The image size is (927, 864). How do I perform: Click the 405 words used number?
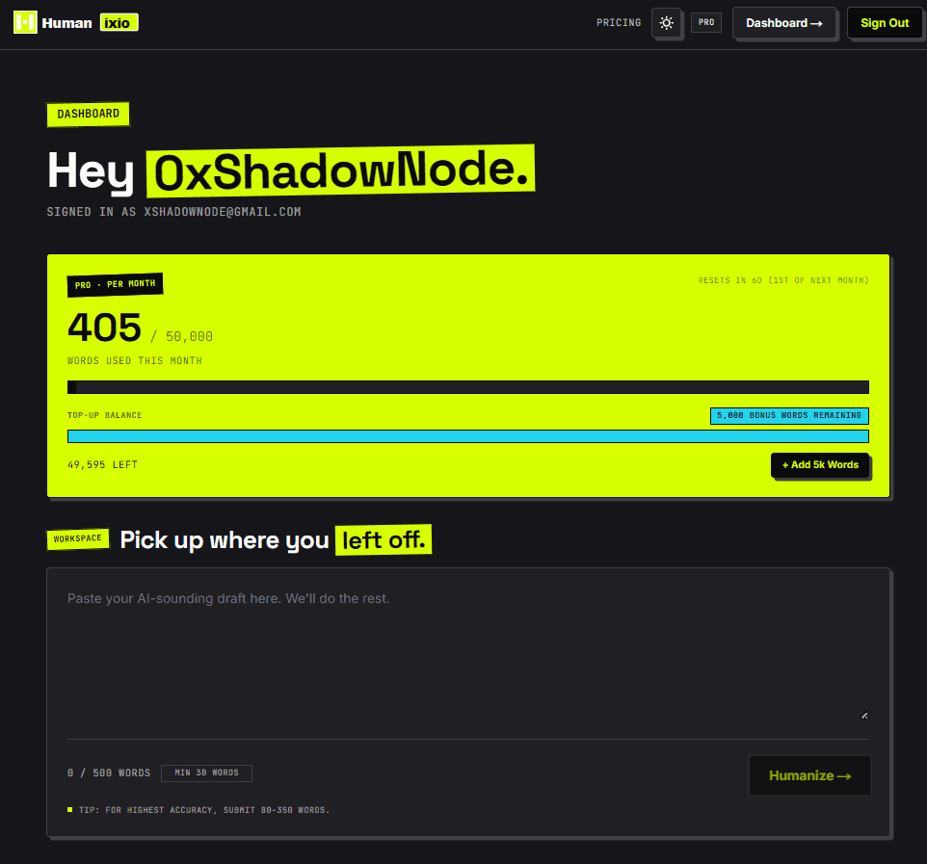105,327
